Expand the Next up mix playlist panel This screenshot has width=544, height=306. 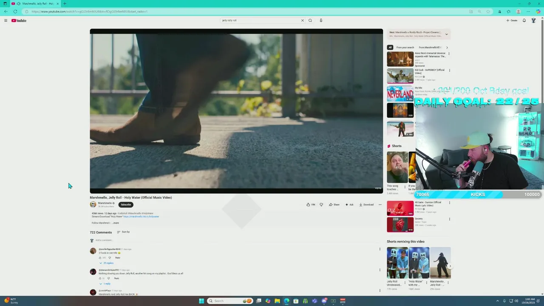[446, 34]
